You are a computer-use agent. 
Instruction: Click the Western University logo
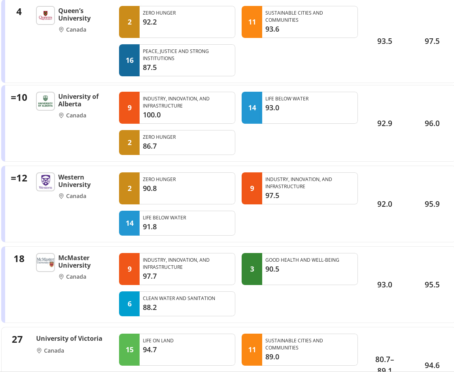point(45,182)
